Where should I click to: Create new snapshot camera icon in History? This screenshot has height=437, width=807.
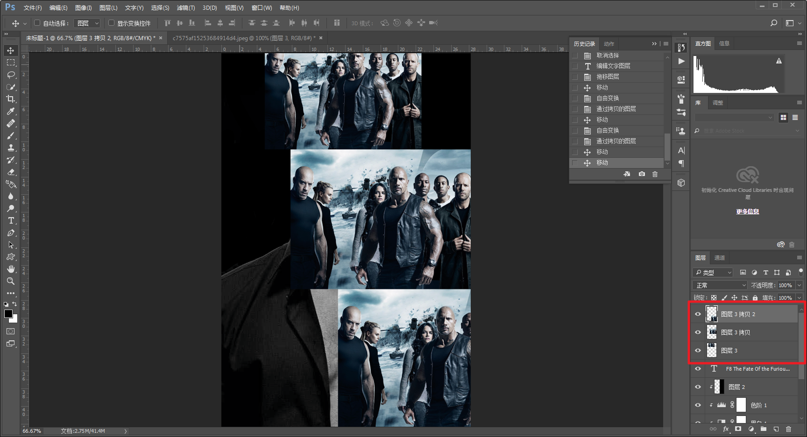(642, 174)
